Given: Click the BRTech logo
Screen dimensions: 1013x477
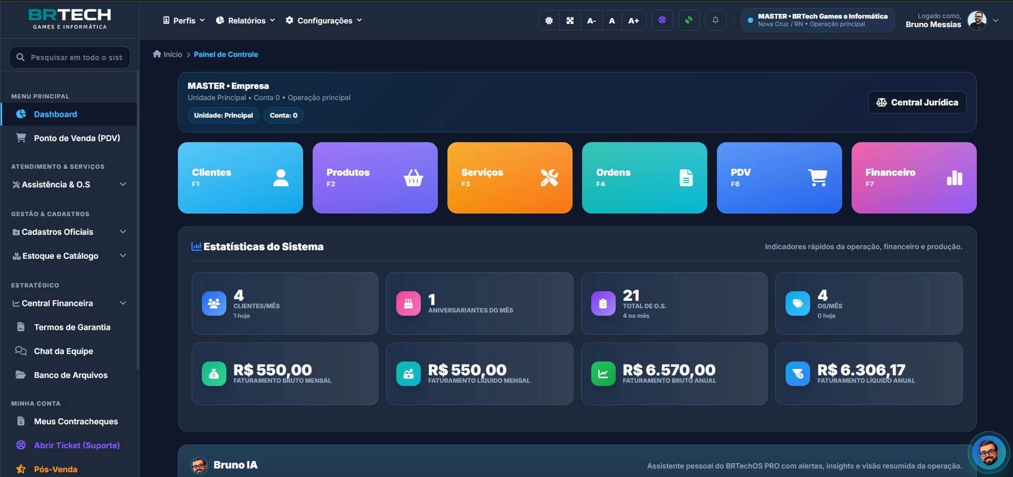Looking at the screenshot, I should [70, 19].
